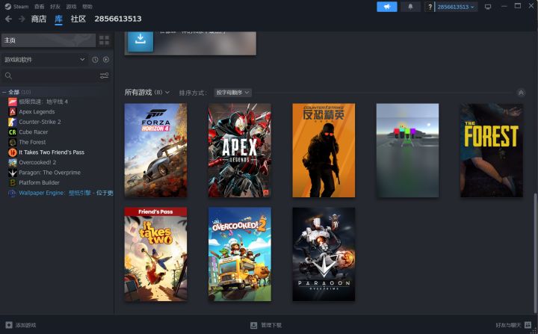Select 'It Takes Two Friend's Pass' text
Viewport: 538px width, 334px height.
click(x=52, y=152)
